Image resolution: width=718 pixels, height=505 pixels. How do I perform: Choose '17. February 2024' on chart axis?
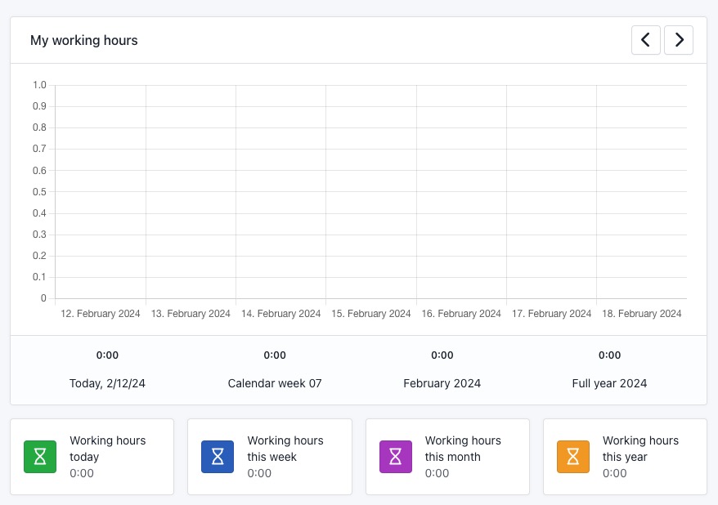click(551, 314)
